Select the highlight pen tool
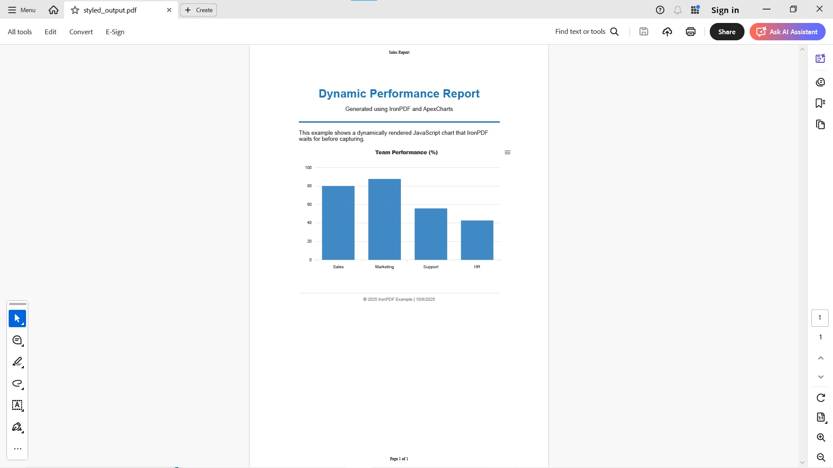Image resolution: width=833 pixels, height=468 pixels. tap(17, 362)
